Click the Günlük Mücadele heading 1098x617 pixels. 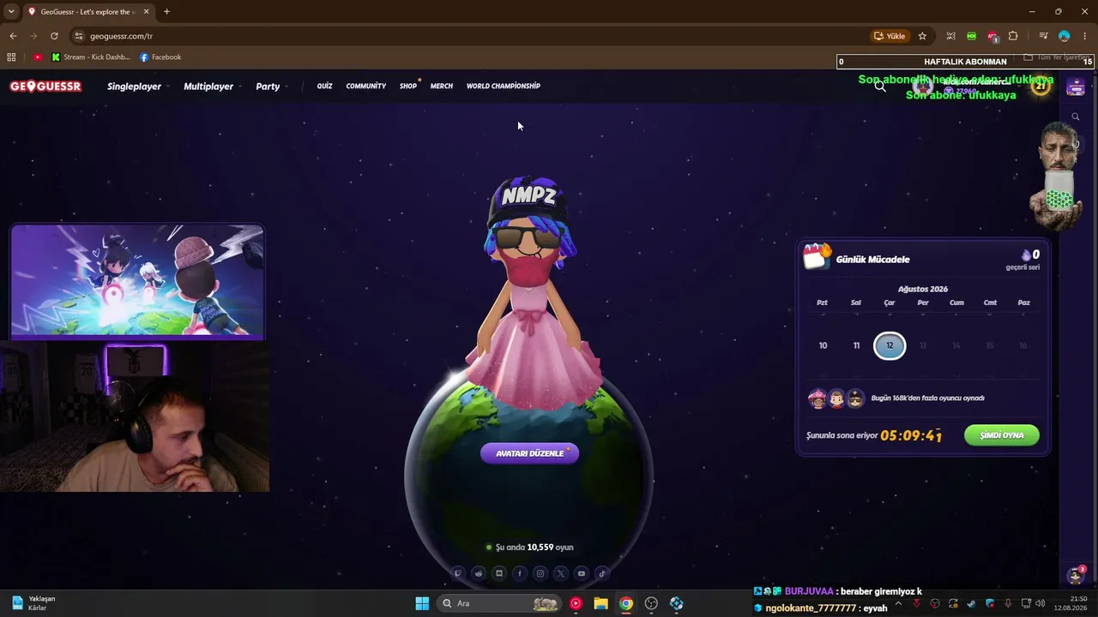point(873,259)
